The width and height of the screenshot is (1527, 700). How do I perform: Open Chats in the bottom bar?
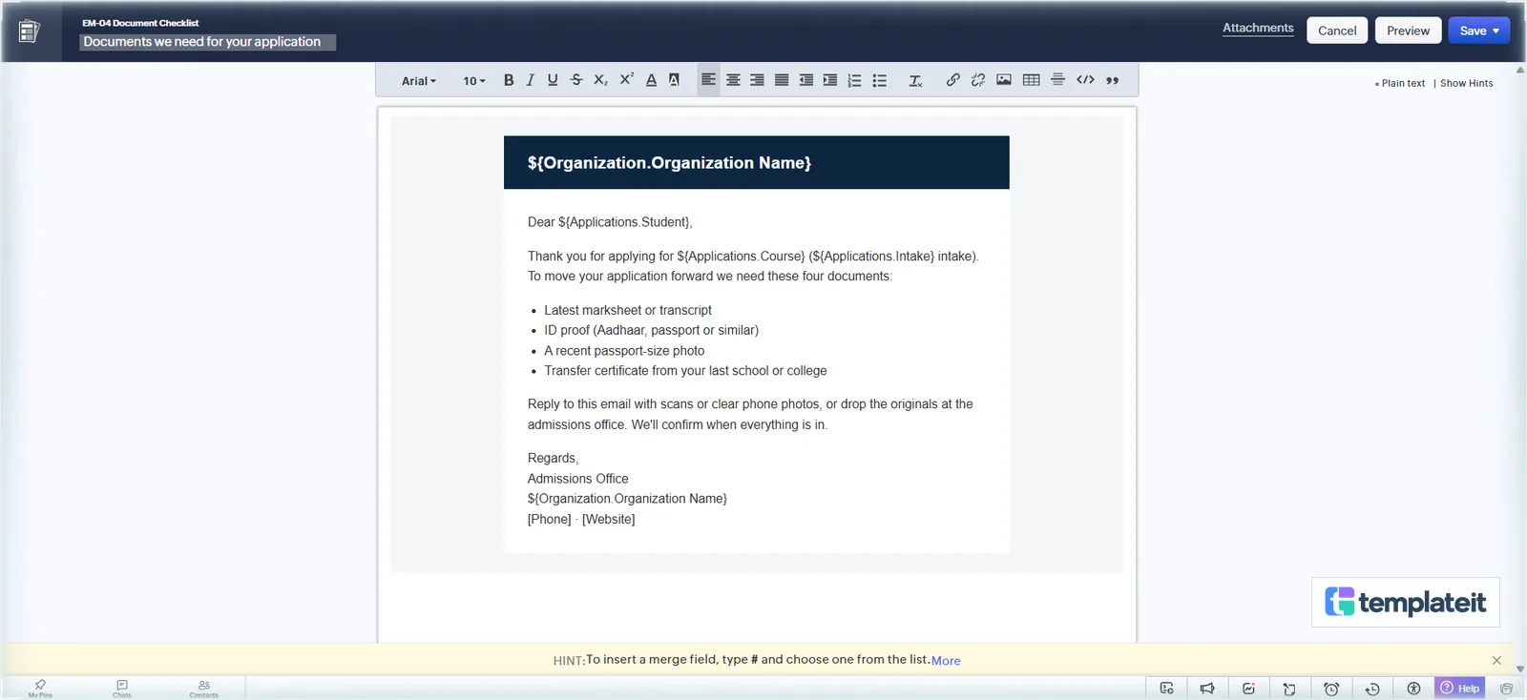[x=122, y=689]
